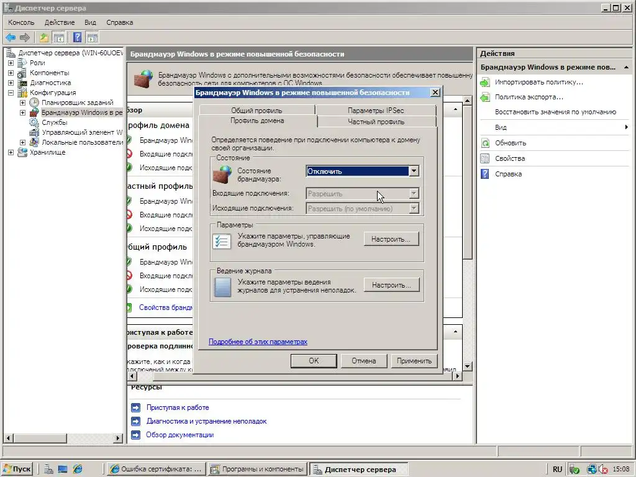Switch to the Общий профиль tab
The image size is (636, 477).
click(257, 111)
